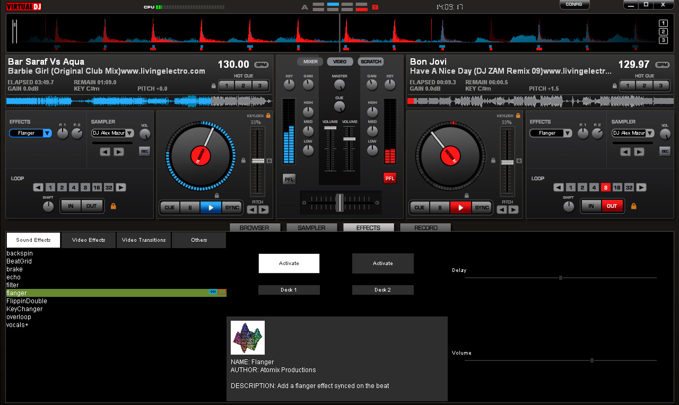This screenshot has width=679, height=405.
Task: Select Video Effects tab
Action: tap(89, 240)
